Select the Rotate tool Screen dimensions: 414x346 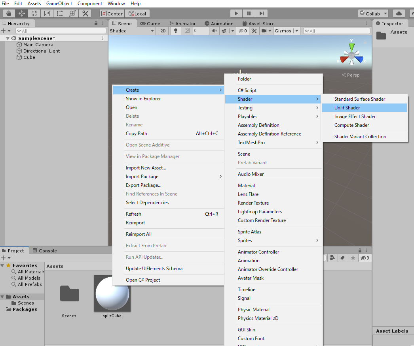click(34, 13)
